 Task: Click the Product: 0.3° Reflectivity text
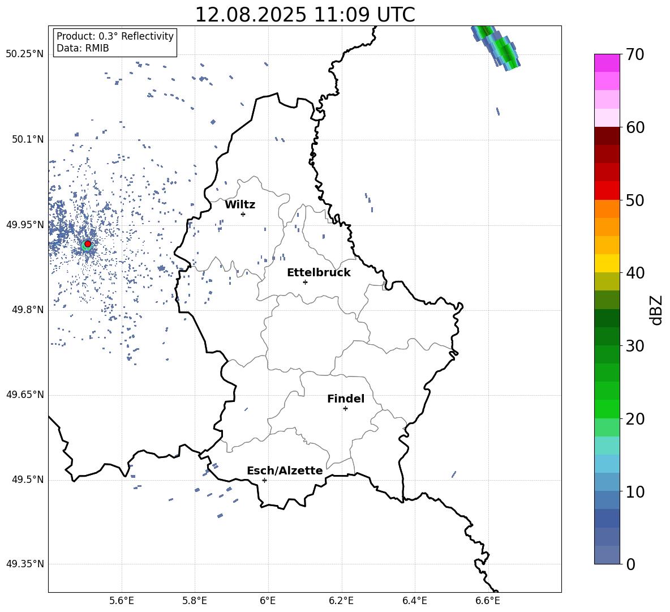click(115, 36)
